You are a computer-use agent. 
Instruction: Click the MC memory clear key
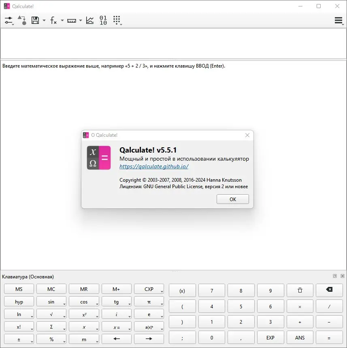pos(51,289)
